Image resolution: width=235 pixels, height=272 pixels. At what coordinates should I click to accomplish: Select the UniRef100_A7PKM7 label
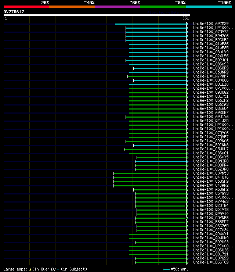coord(211,76)
